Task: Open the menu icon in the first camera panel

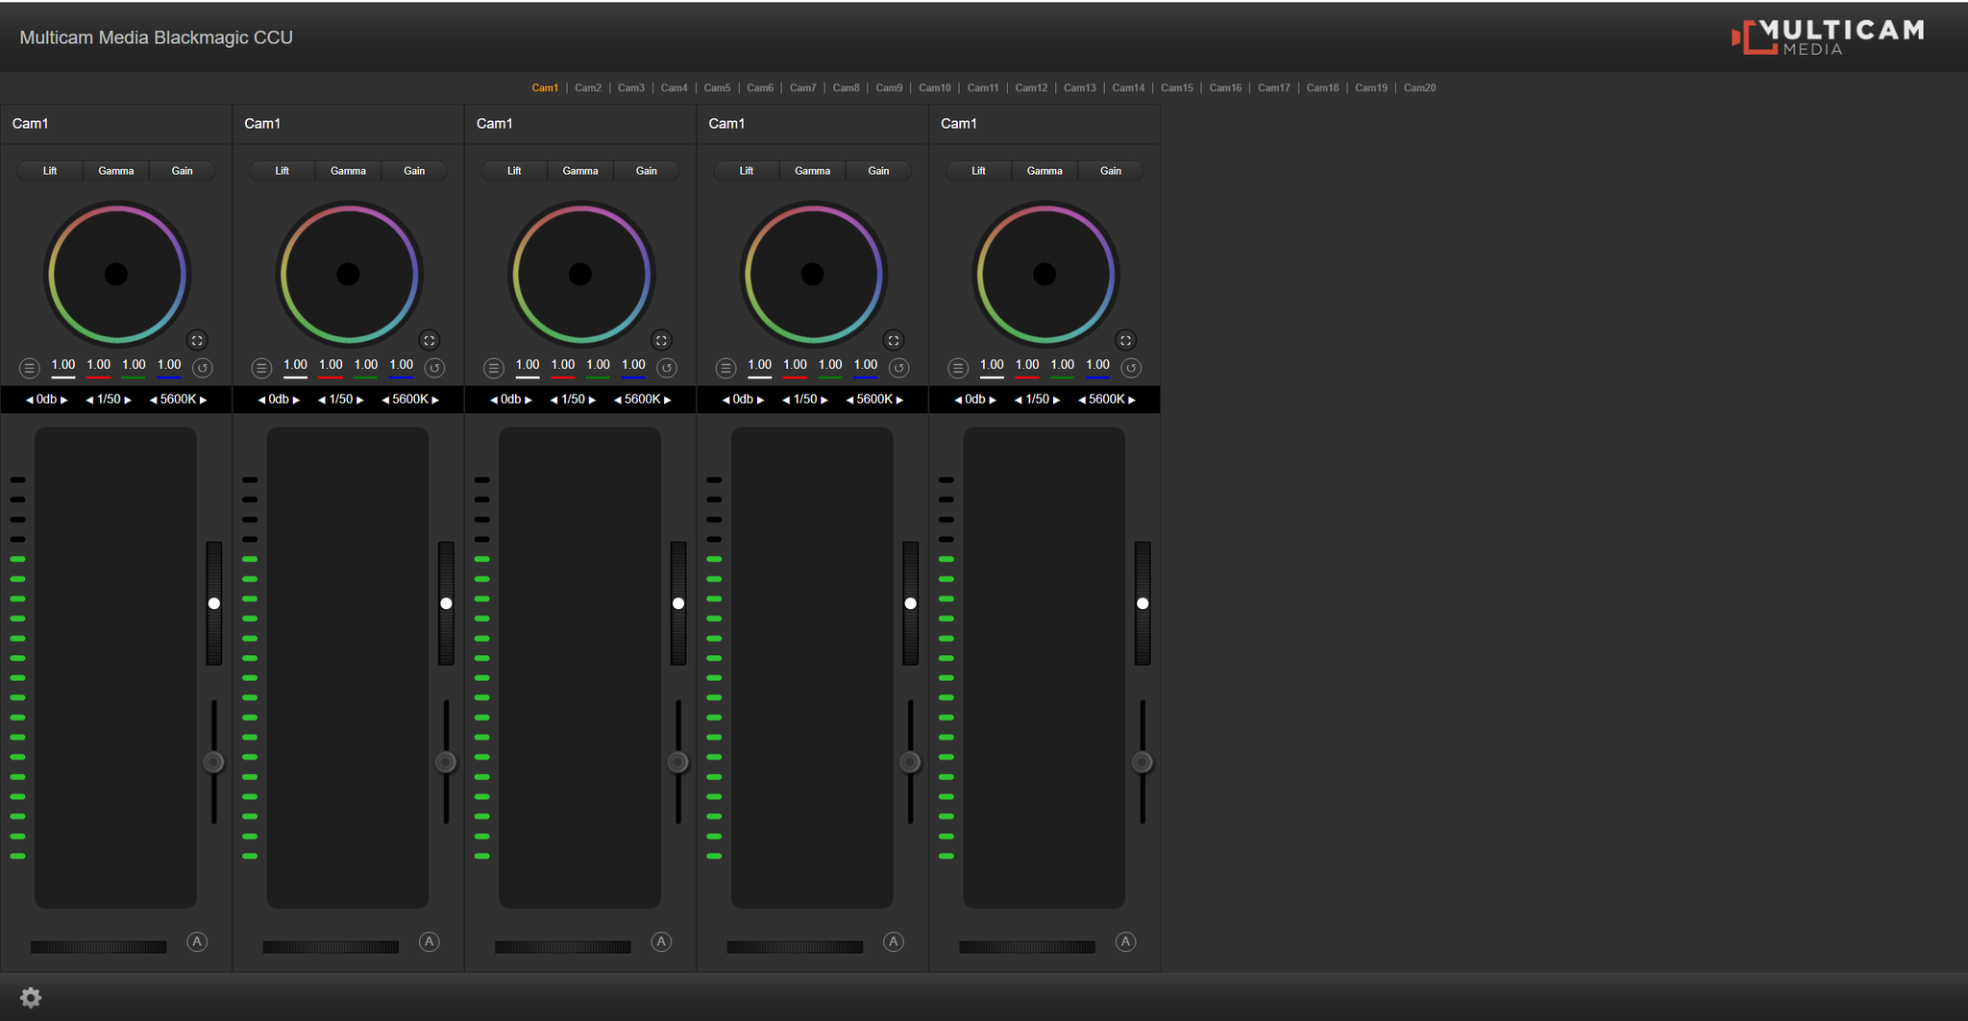Action: [x=29, y=368]
